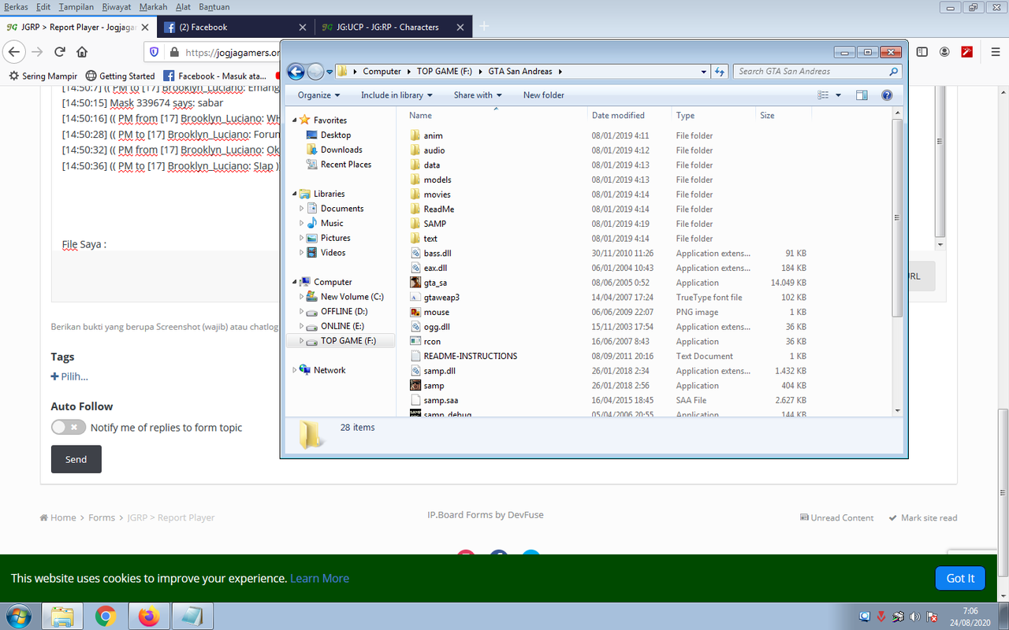The height and width of the screenshot is (630, 1009).
Task: Select README-INSTRUCTIONS text document
Action: coord(464,357)
